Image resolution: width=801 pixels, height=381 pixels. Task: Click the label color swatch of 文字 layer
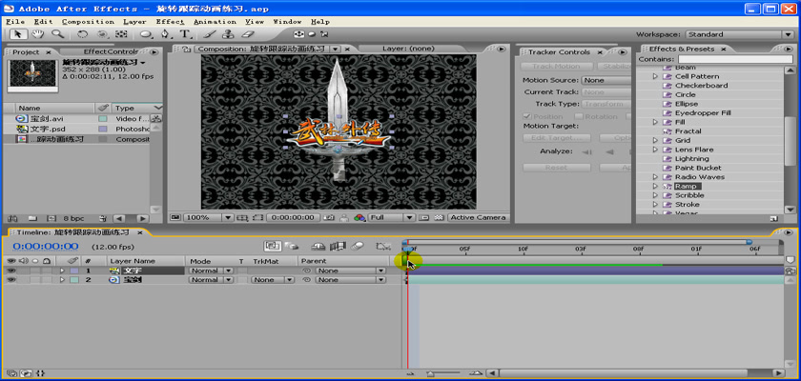coord(74,271)
